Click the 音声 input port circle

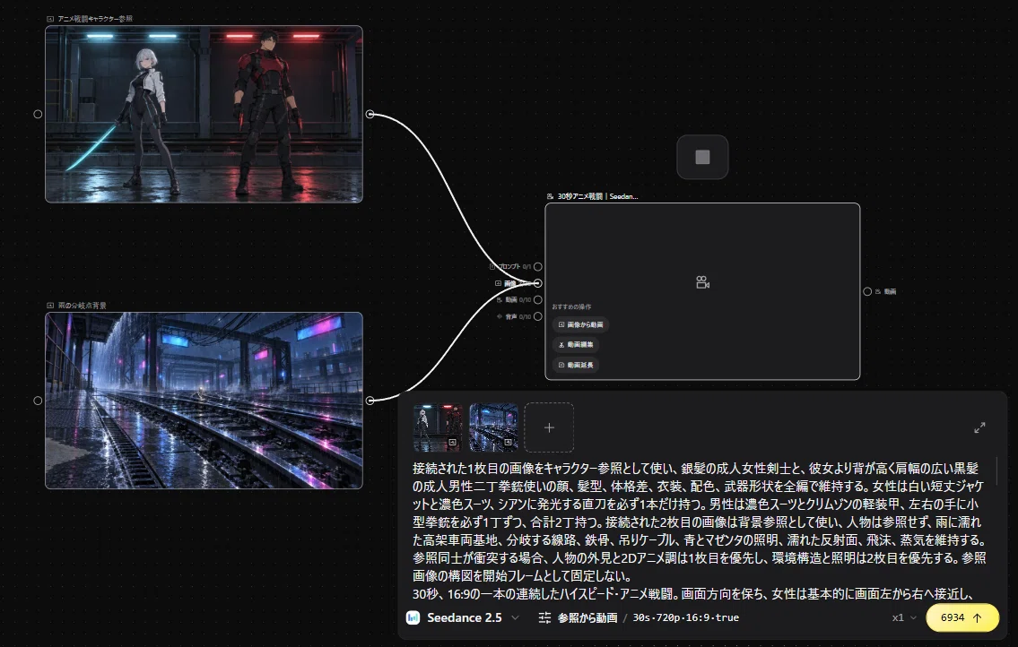[x=537, y=316]
